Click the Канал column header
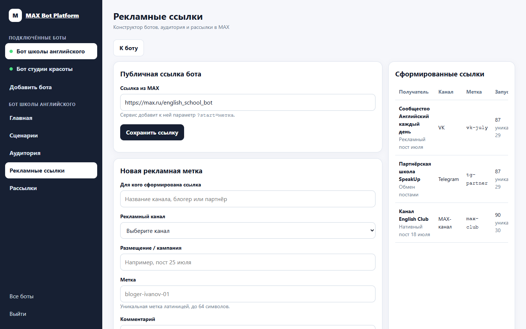 (446, 92)
